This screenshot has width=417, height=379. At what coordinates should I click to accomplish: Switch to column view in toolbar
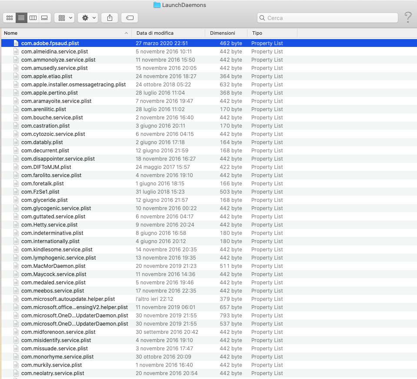[33, 18]
